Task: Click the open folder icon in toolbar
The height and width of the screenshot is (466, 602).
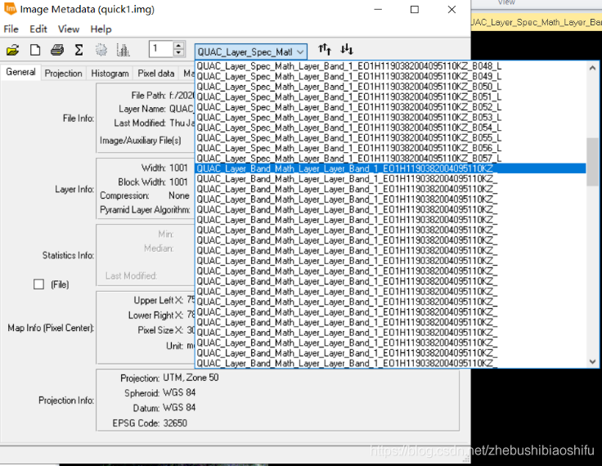Action: click(x=12, y=50)
